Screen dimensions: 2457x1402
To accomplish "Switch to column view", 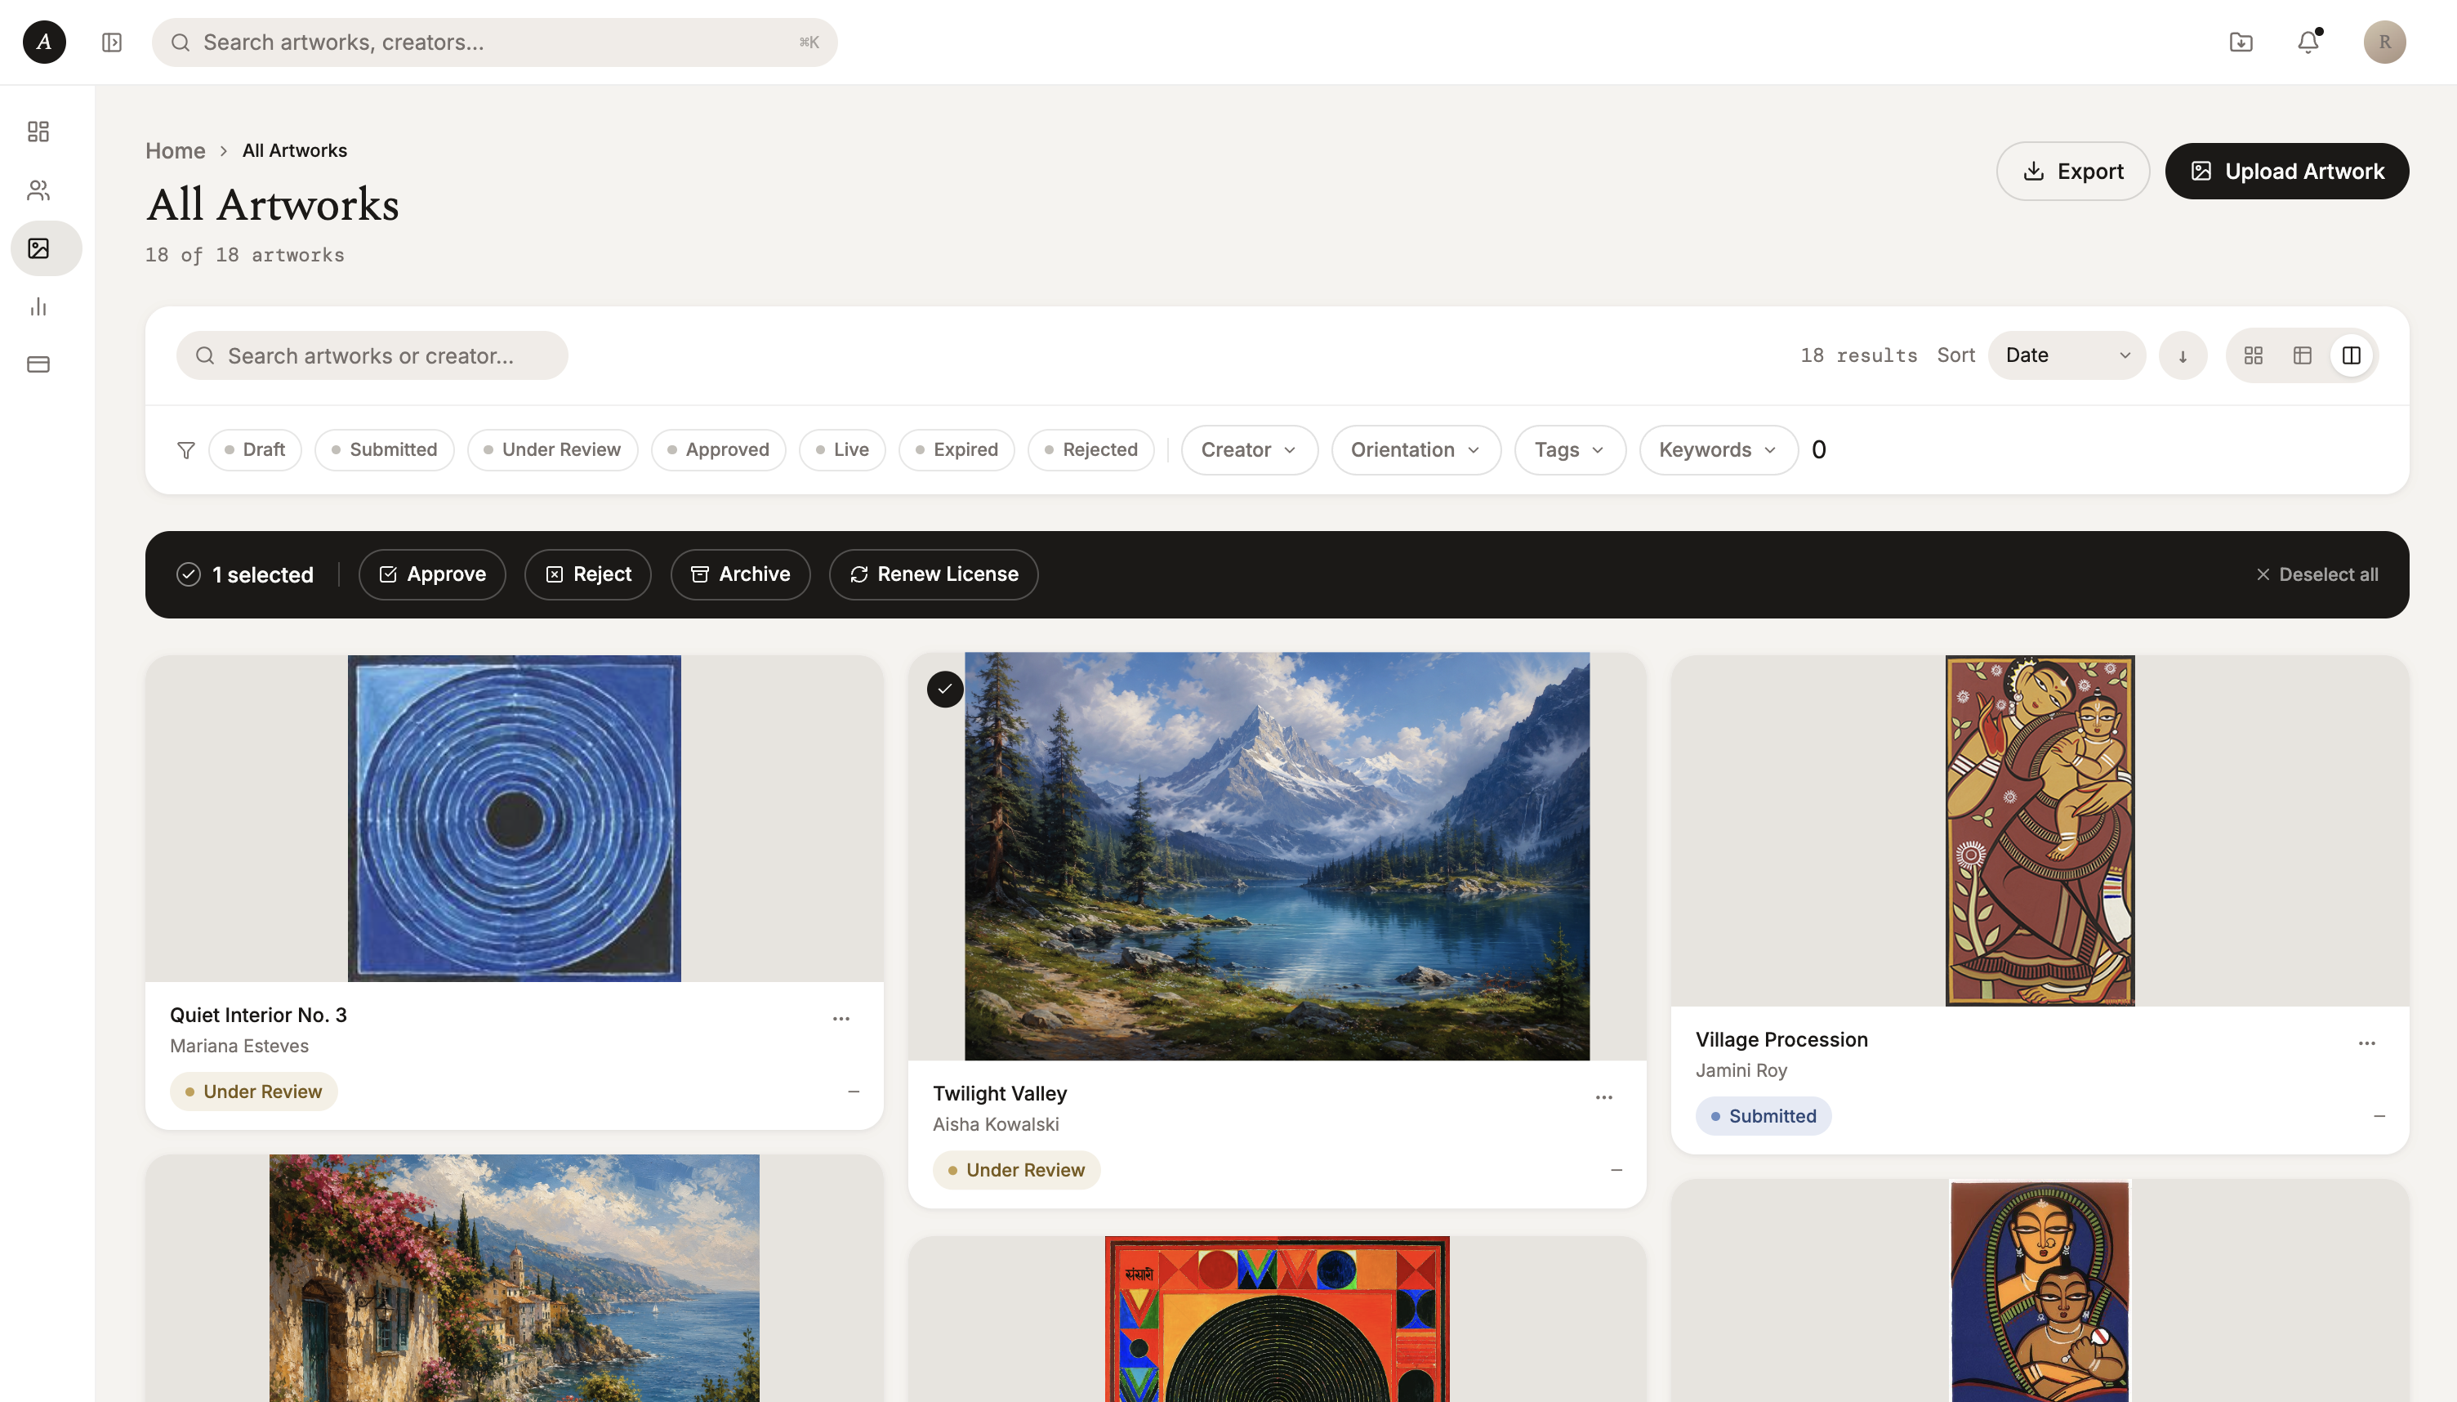I will (x=2350, y=355).
